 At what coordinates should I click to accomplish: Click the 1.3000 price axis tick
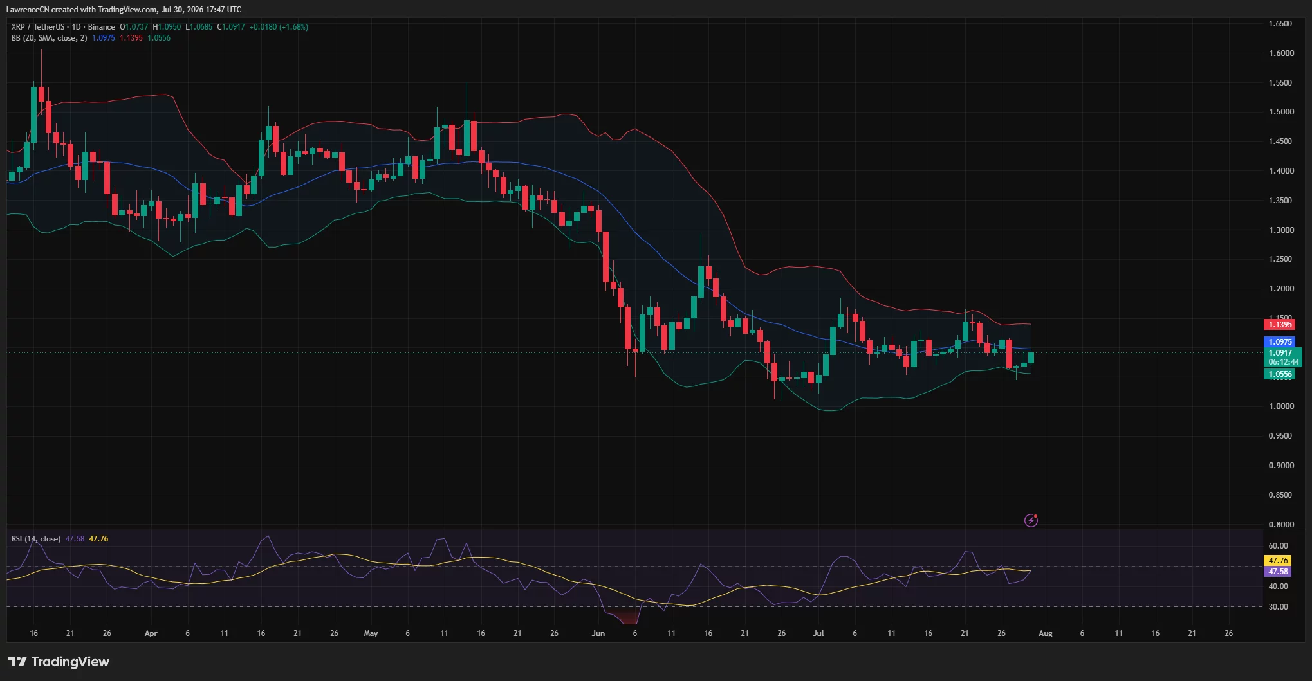(1280, 230)
